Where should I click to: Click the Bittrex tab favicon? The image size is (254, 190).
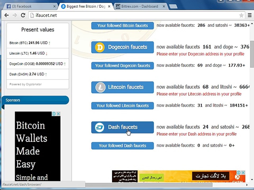click(118, 7)
